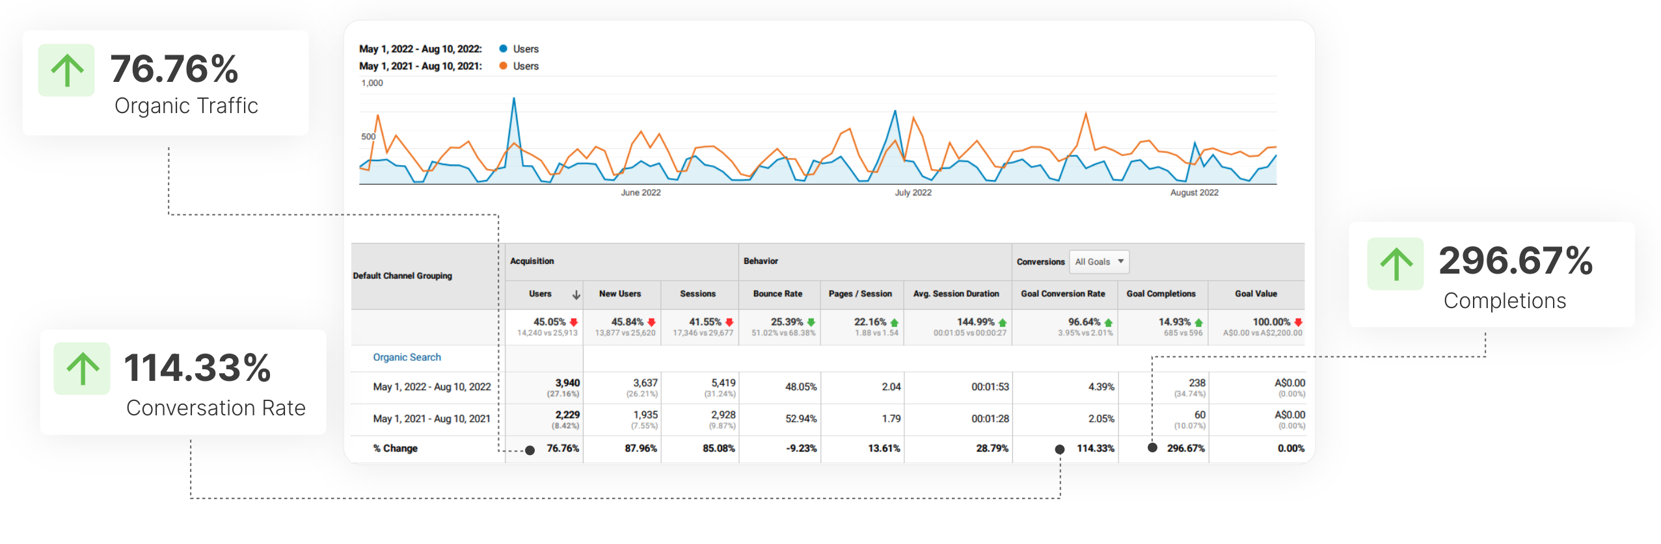The width and height of the screenshot is (1661, 544).
Task: Sort by the New Users column header
Action: click(619, 294)
